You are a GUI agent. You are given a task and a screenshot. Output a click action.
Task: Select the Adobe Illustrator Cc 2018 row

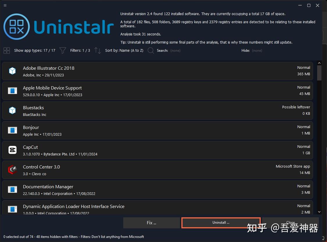click(158, 71)
